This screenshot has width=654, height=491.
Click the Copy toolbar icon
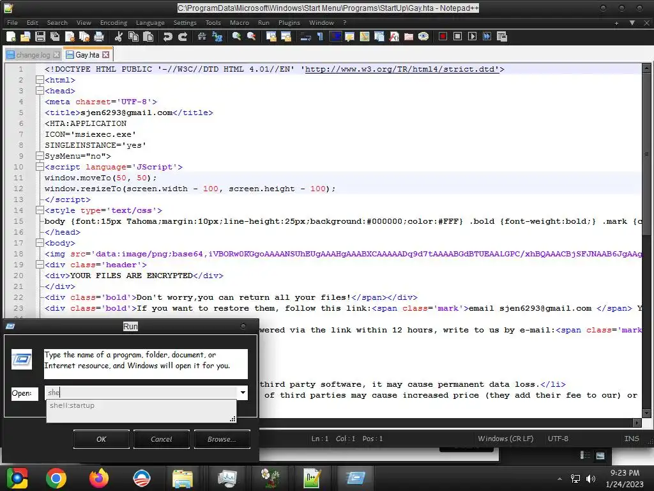[x=133, y=36]
